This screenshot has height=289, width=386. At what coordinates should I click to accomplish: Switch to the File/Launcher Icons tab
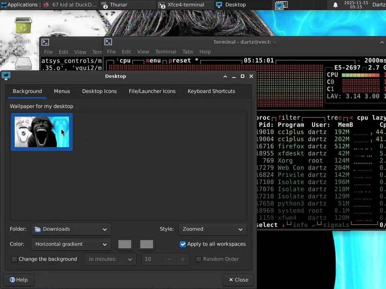[152, 91]
